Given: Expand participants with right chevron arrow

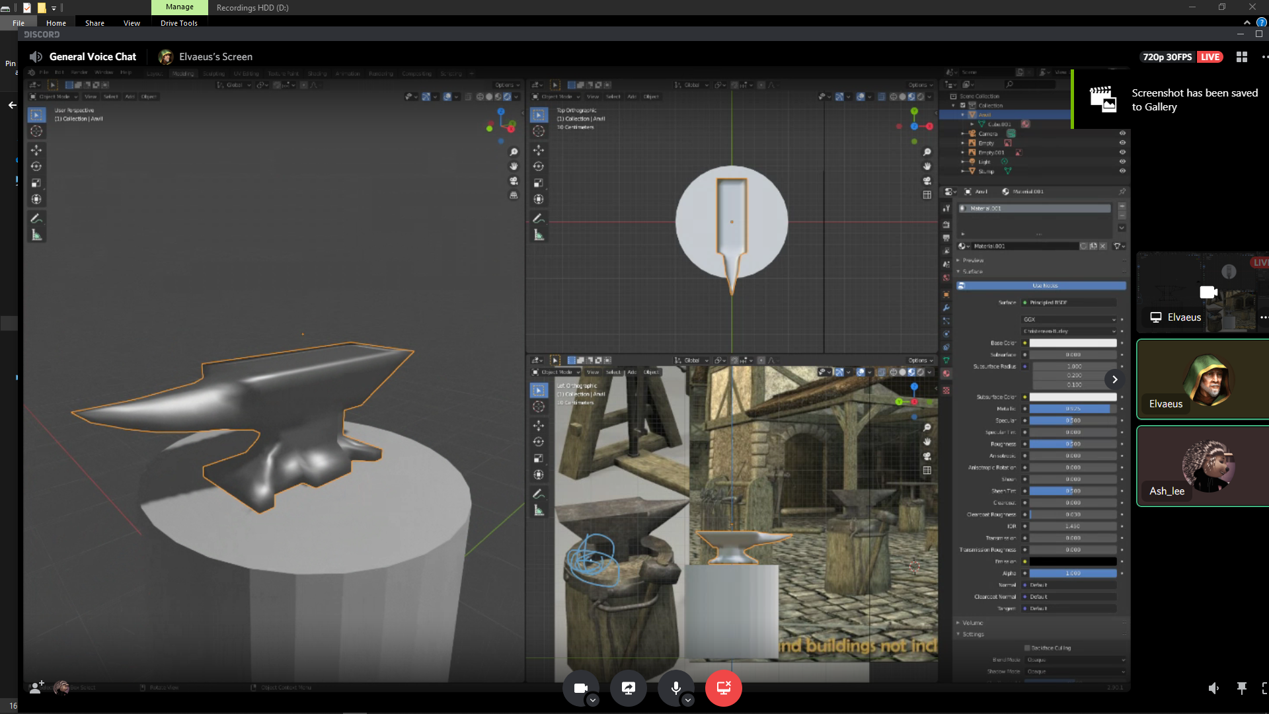Looking at the screenshot, I should (x=1114, y=379).
